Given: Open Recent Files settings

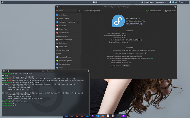Looking at the screenshot, I should click(x=68, y=29).
